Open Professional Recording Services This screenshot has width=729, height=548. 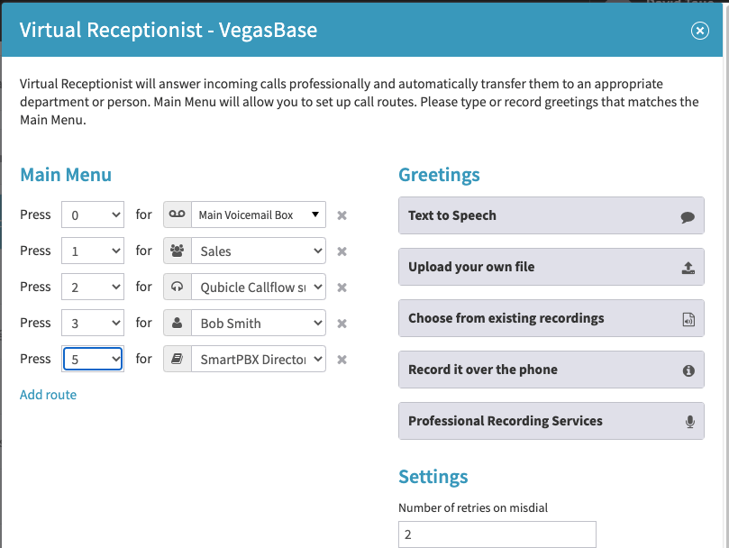click(x=551, y=421)
